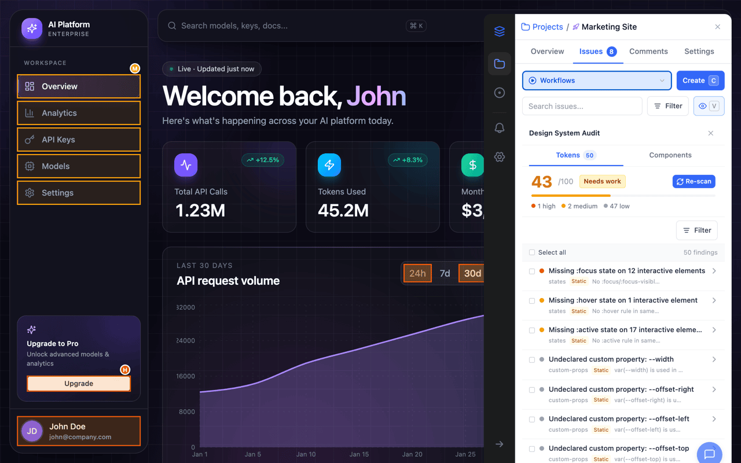Open the chat bubble button
The width and height of the screenshot is (741, 463).
[x=710, y=454]
